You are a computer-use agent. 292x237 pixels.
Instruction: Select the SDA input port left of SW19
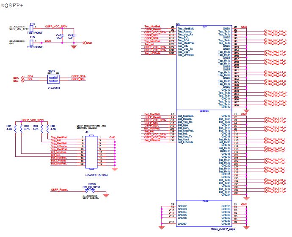tap(16, 77)
